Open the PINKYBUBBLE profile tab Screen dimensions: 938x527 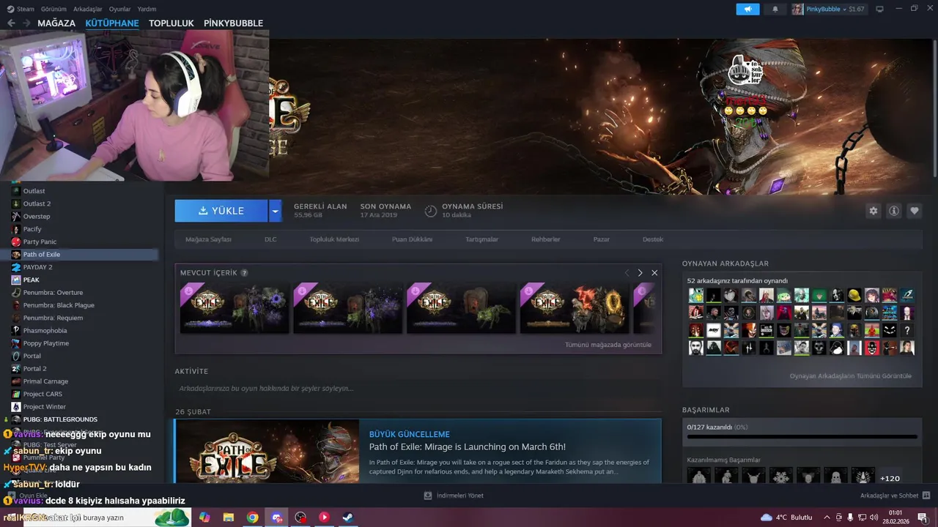(233, 23)
